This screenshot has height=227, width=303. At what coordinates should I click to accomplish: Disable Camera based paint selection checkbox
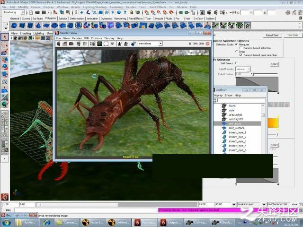coord(241,55)
